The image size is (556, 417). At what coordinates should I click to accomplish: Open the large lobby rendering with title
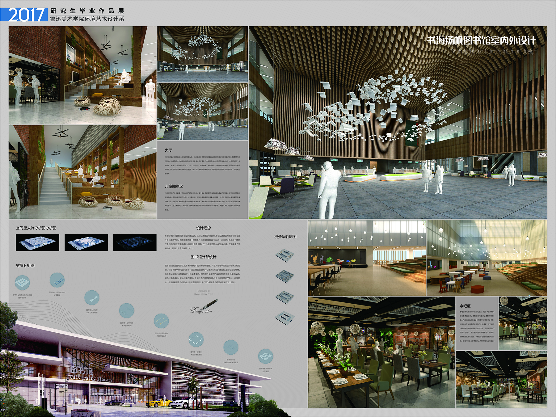coord(398,122)
